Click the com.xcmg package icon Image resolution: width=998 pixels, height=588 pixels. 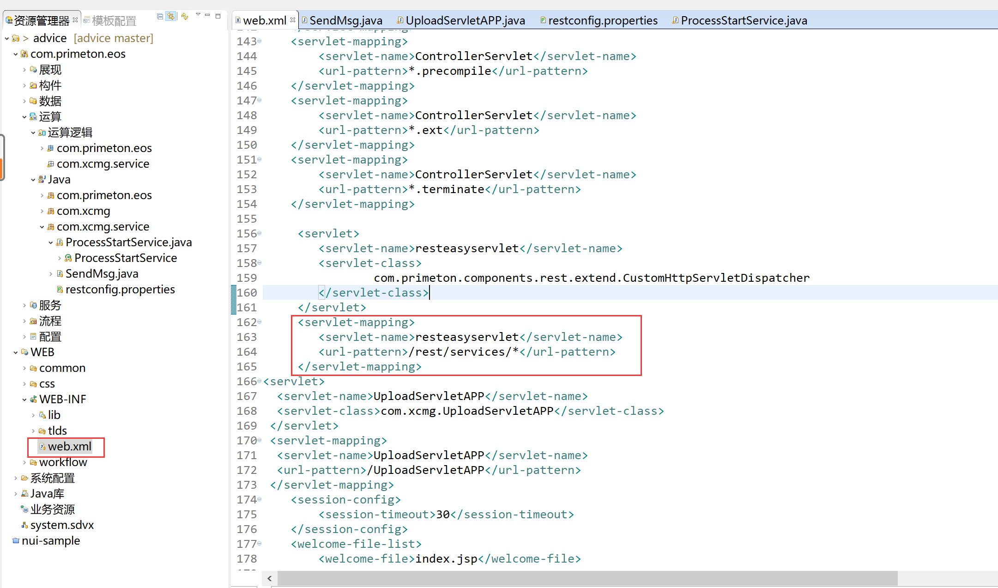(51, 211)
